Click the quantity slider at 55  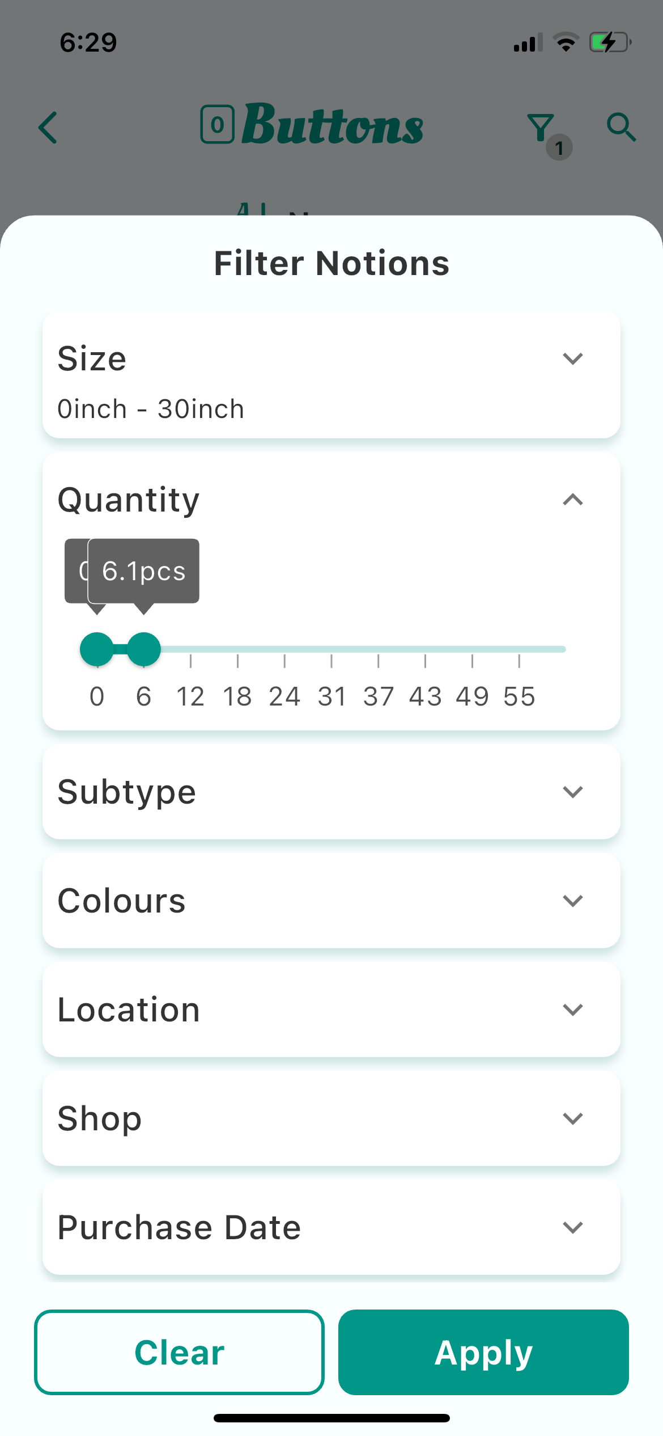pos(519,649)
